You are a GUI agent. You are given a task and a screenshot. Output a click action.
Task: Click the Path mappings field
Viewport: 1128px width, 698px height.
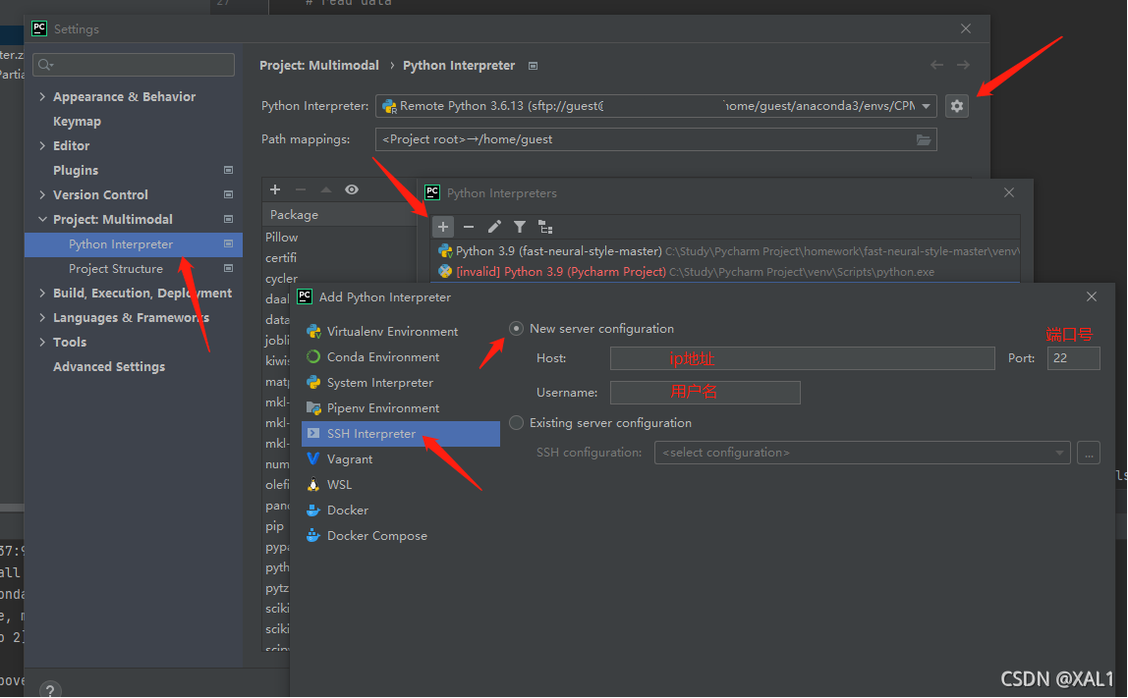pos(656,139)
